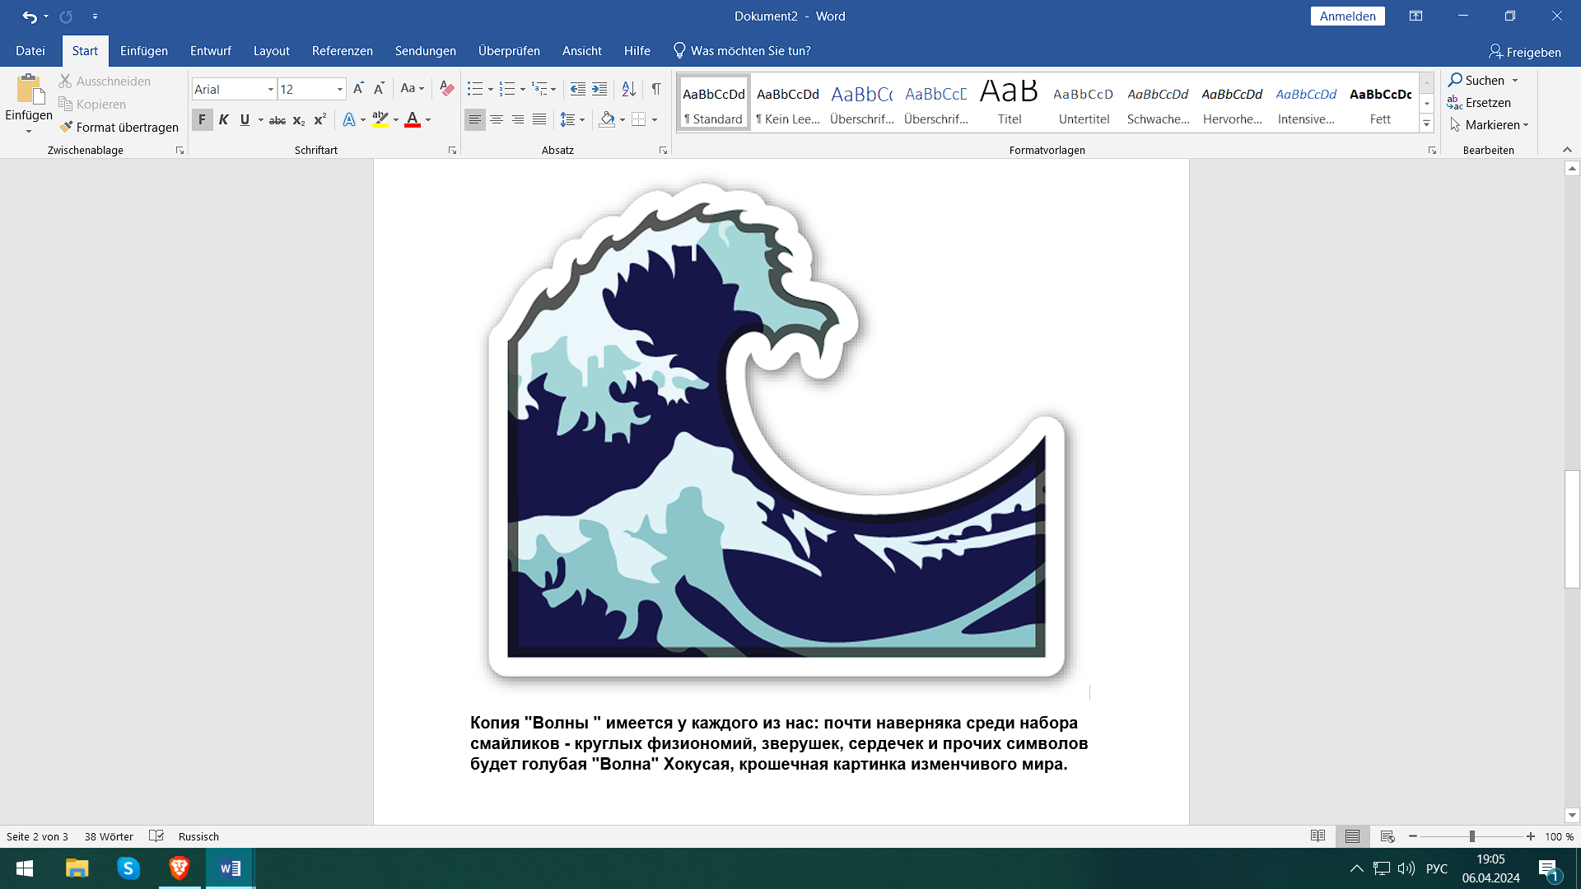Switch to the Referenzen tab

pyautogui.click(x=342, y=51)
